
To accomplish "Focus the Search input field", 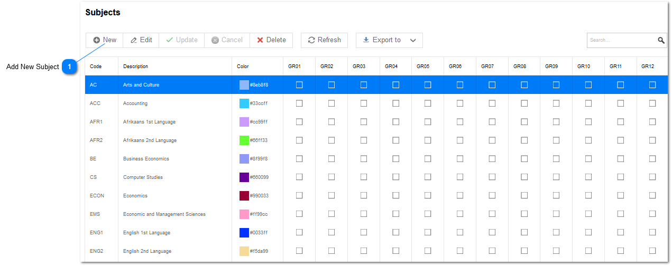I will point(621,40).
